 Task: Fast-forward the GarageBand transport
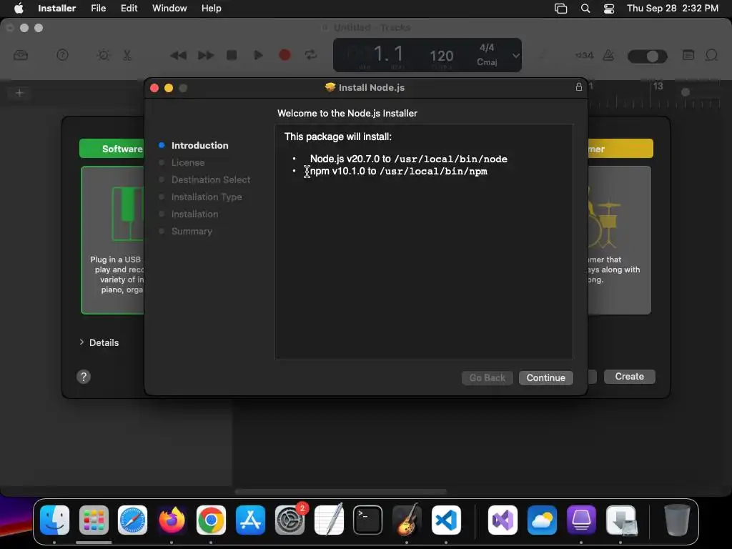point(205,56)
